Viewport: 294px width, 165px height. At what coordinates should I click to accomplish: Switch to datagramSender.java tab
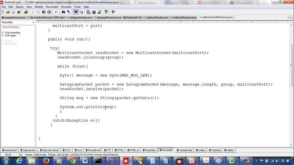pyautogui.click(x=79, y=17)
